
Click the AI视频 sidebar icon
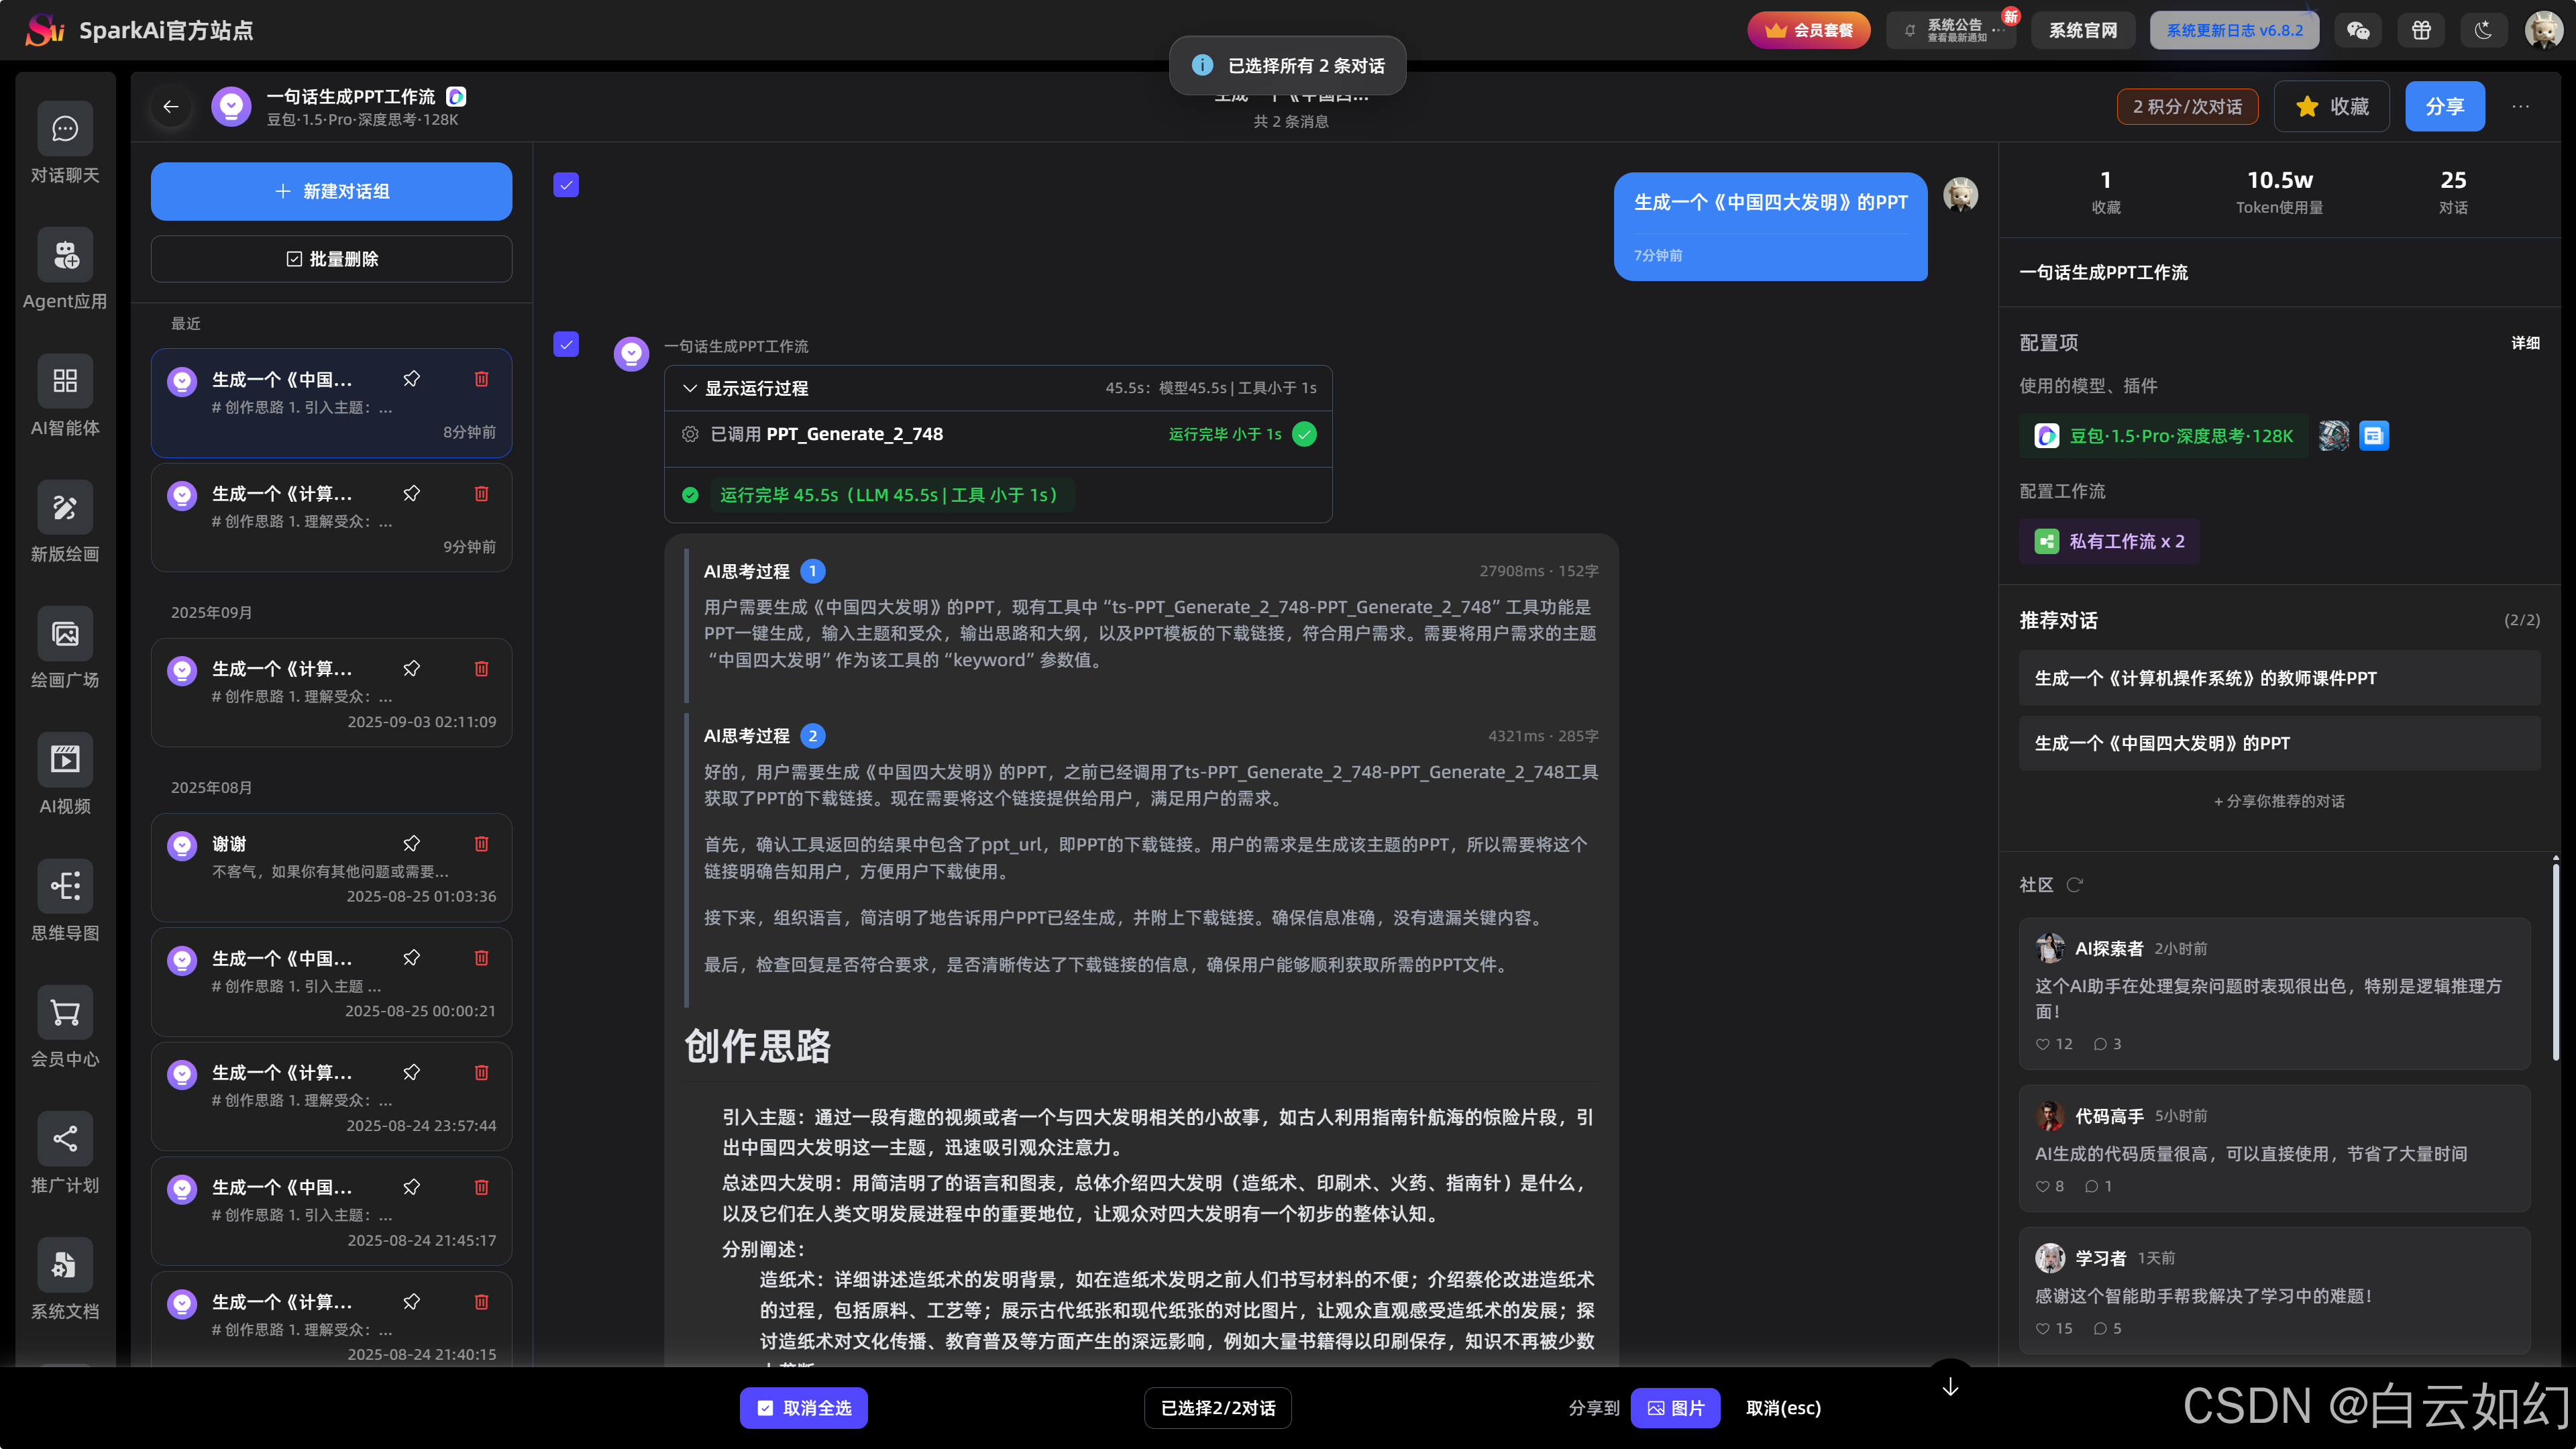coord(65,760)
